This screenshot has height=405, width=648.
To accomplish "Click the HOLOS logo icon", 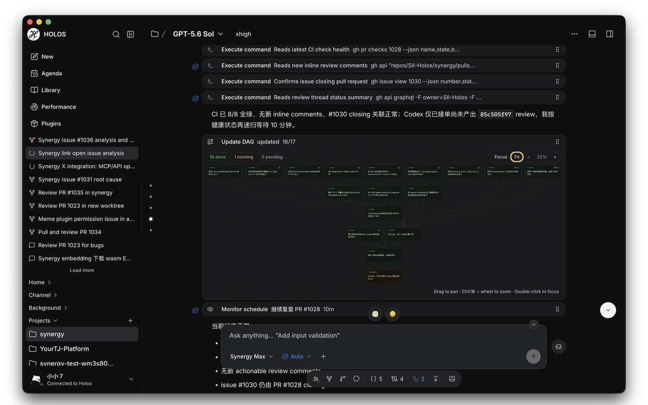I will [x=33, y=34].
